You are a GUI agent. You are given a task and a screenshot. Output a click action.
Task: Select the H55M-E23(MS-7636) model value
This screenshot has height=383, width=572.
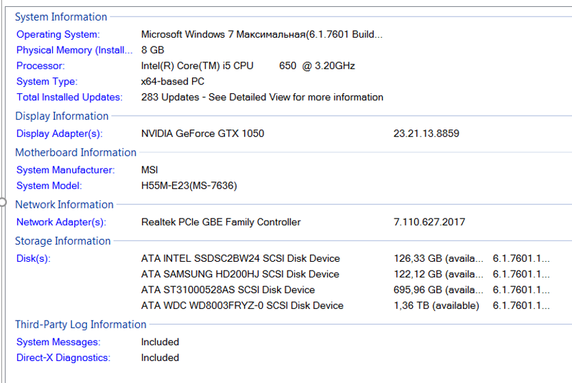tap(189, 186)
